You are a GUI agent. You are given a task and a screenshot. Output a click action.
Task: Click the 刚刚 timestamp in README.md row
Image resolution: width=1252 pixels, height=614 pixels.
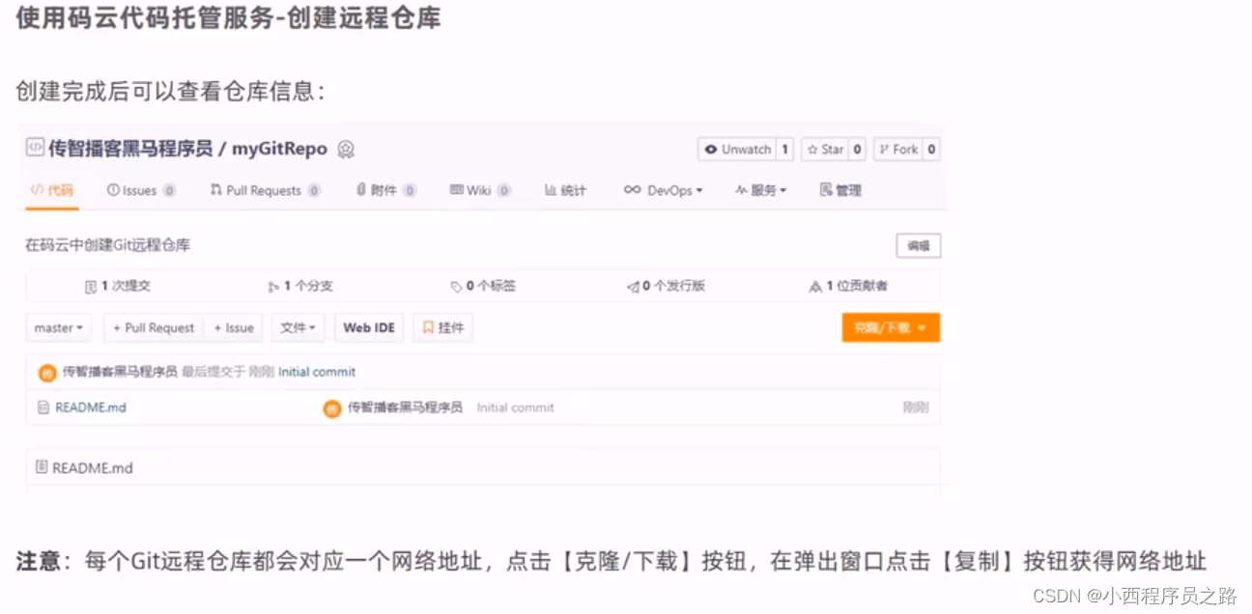click(916, 407)
